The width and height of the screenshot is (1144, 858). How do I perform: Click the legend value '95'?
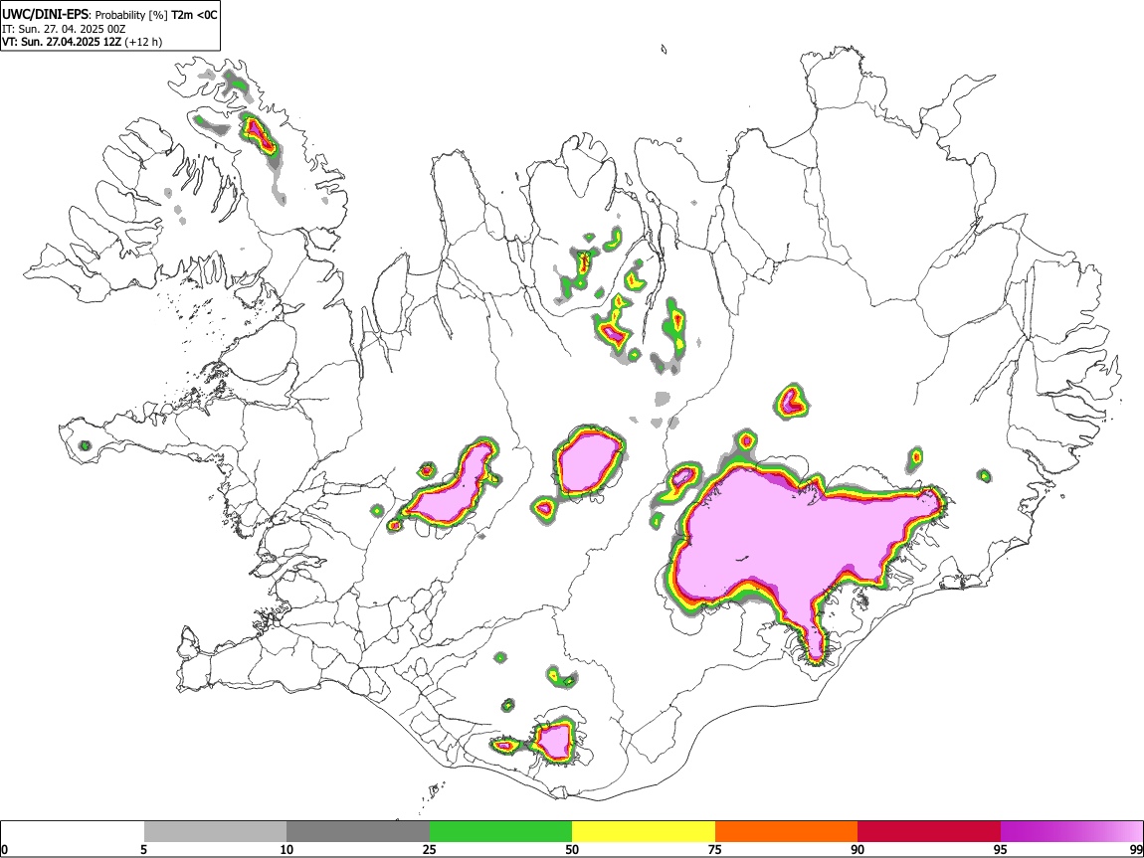1001,849
